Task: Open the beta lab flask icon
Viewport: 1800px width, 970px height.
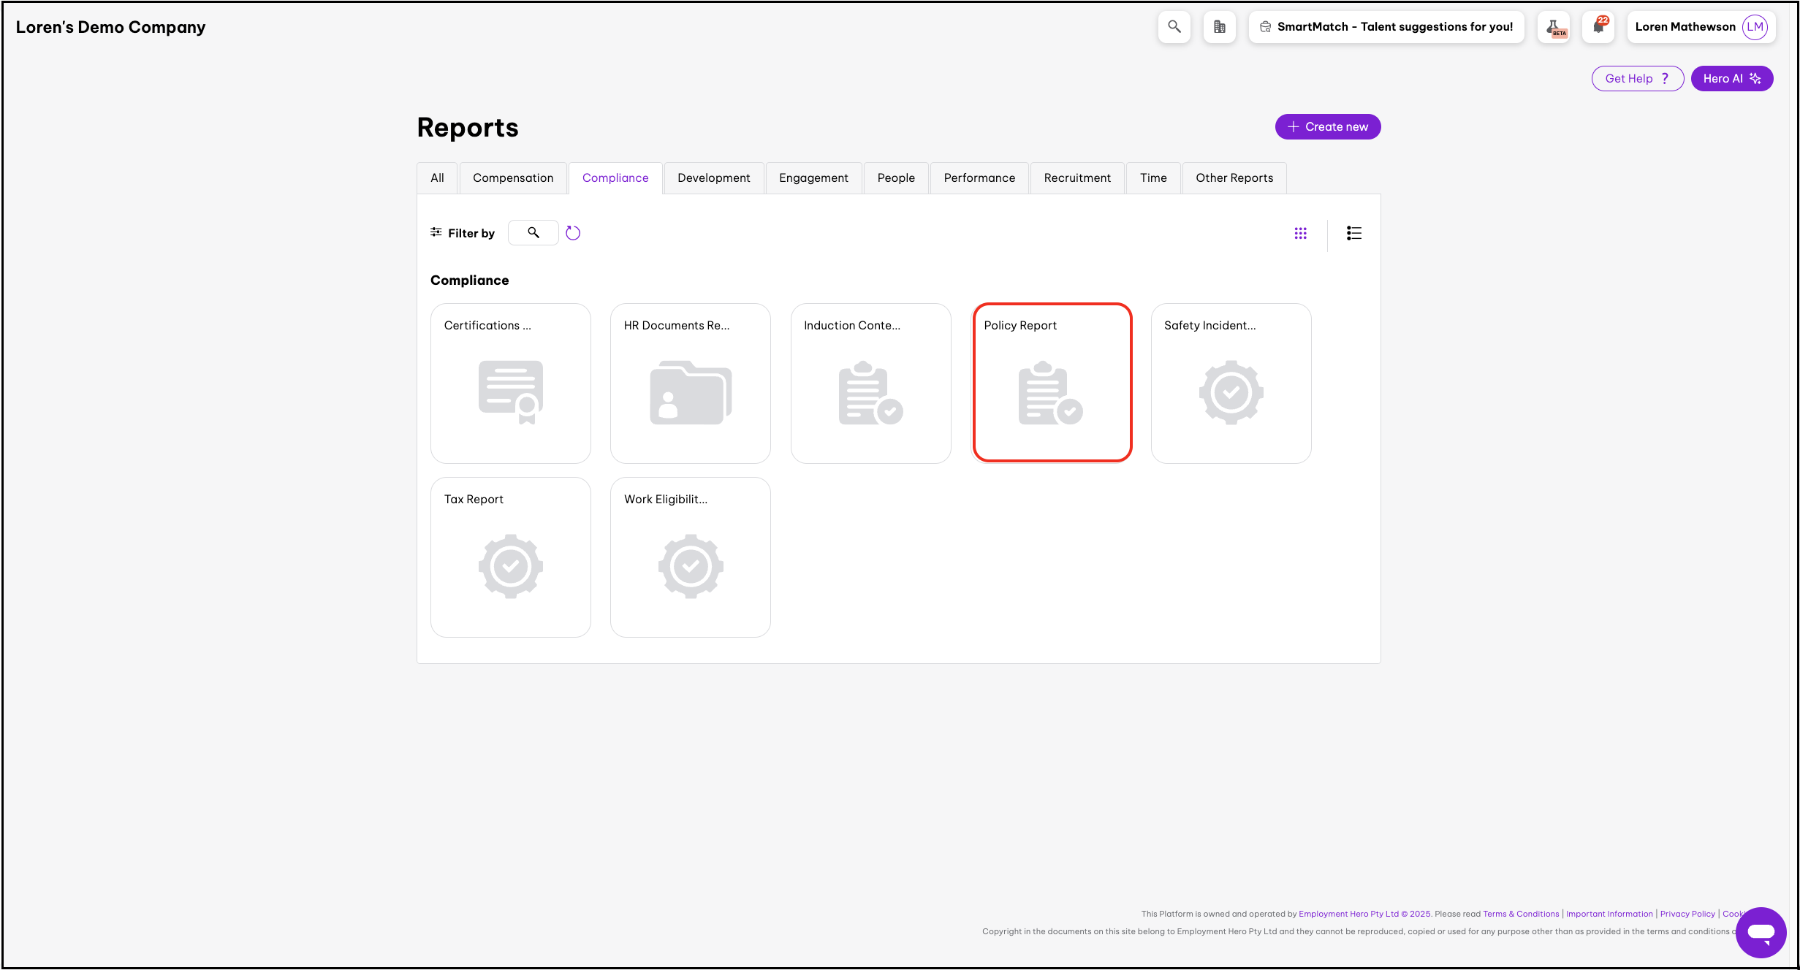Action: 1553,27
